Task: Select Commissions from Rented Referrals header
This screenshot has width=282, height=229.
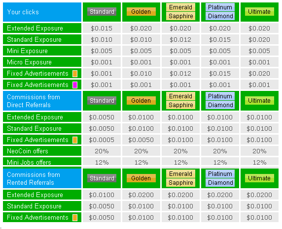Action: click(x=42, y=178)
